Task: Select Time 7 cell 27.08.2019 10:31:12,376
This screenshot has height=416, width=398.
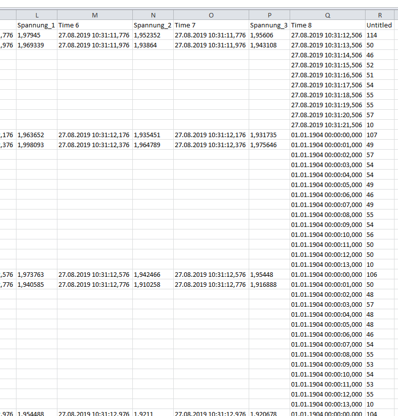Action: (x=211, y=145)
